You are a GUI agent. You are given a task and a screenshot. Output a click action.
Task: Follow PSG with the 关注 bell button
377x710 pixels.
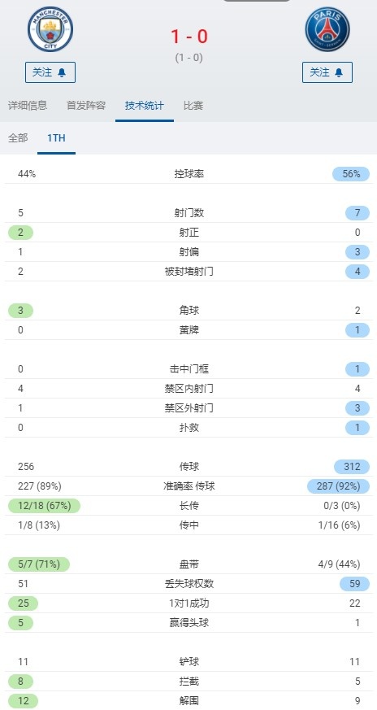[327, 72]
